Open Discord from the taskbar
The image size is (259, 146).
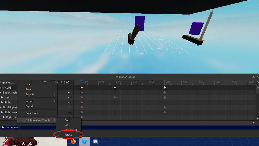[x=95, y=142]
